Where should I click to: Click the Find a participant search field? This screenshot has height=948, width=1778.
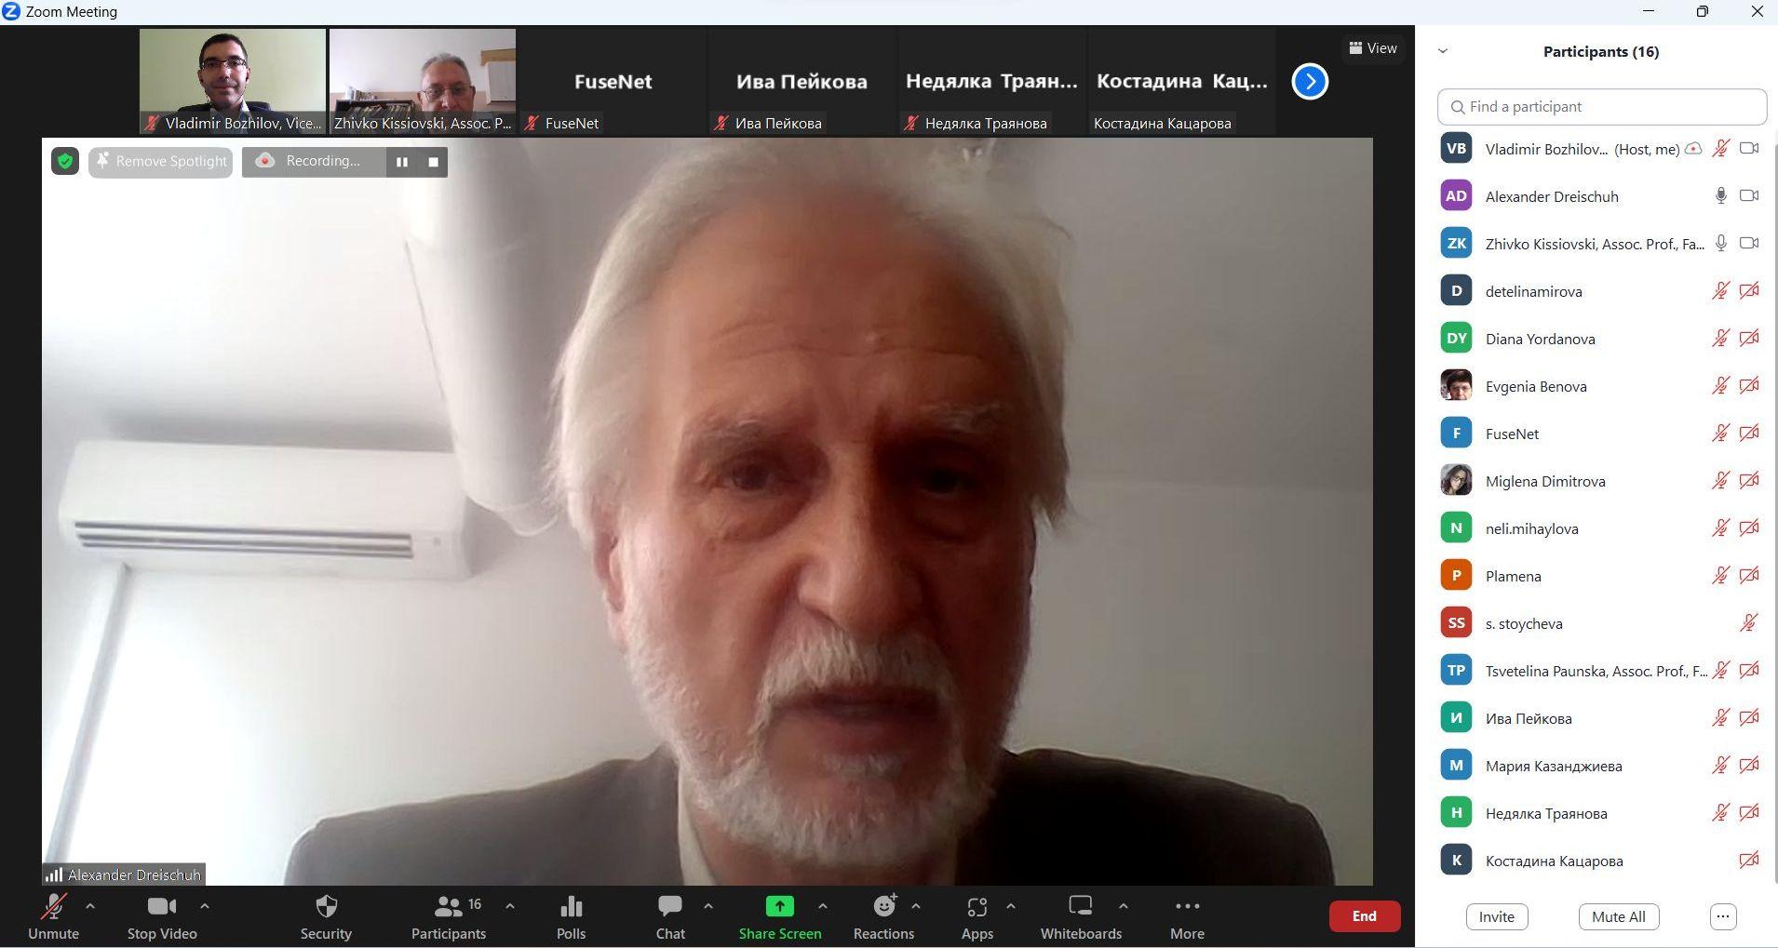coord(1601,107)
